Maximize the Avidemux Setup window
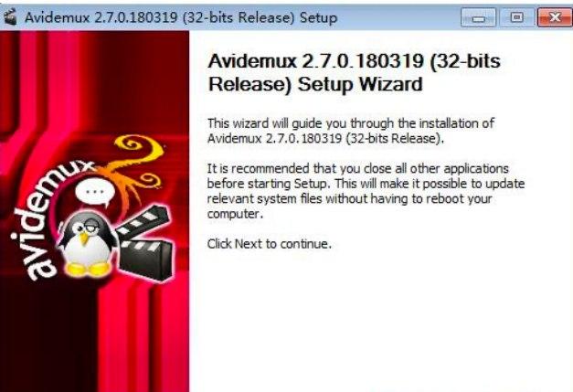This screenshot has height=392, width=573. click(x=516, y=17)
